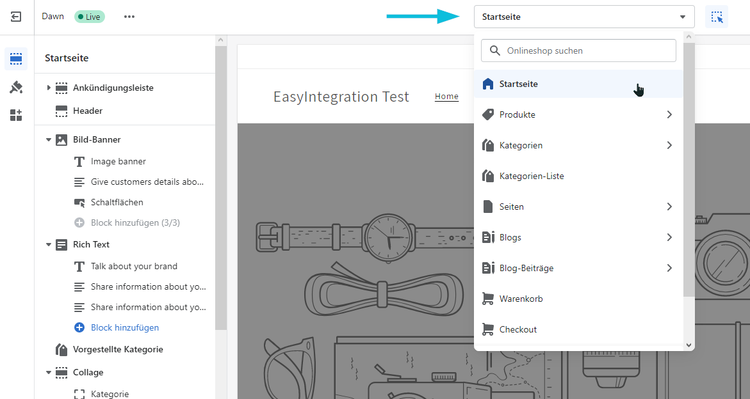Viewport: 750px width, 399px height.
Task: Click the tag icon next to Produkte
Action: pos(488,114)
